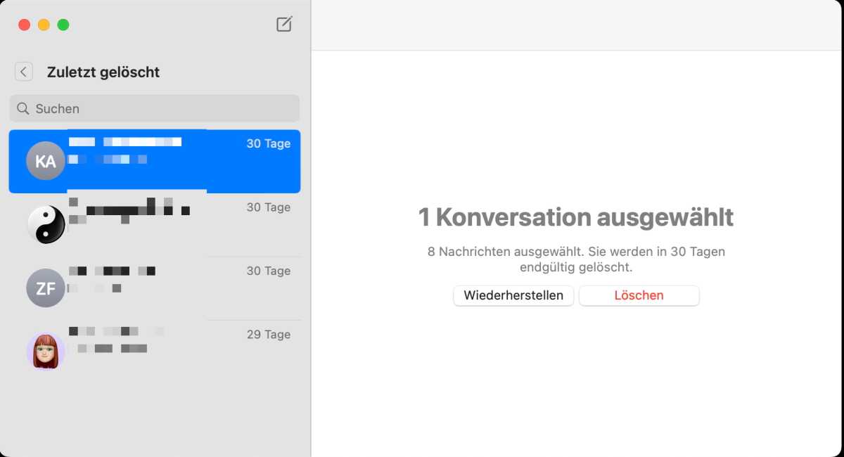This screenshot has width=844, height=457.
Task: Click the Zuletzt gelöscht heading
Action: 103,72
